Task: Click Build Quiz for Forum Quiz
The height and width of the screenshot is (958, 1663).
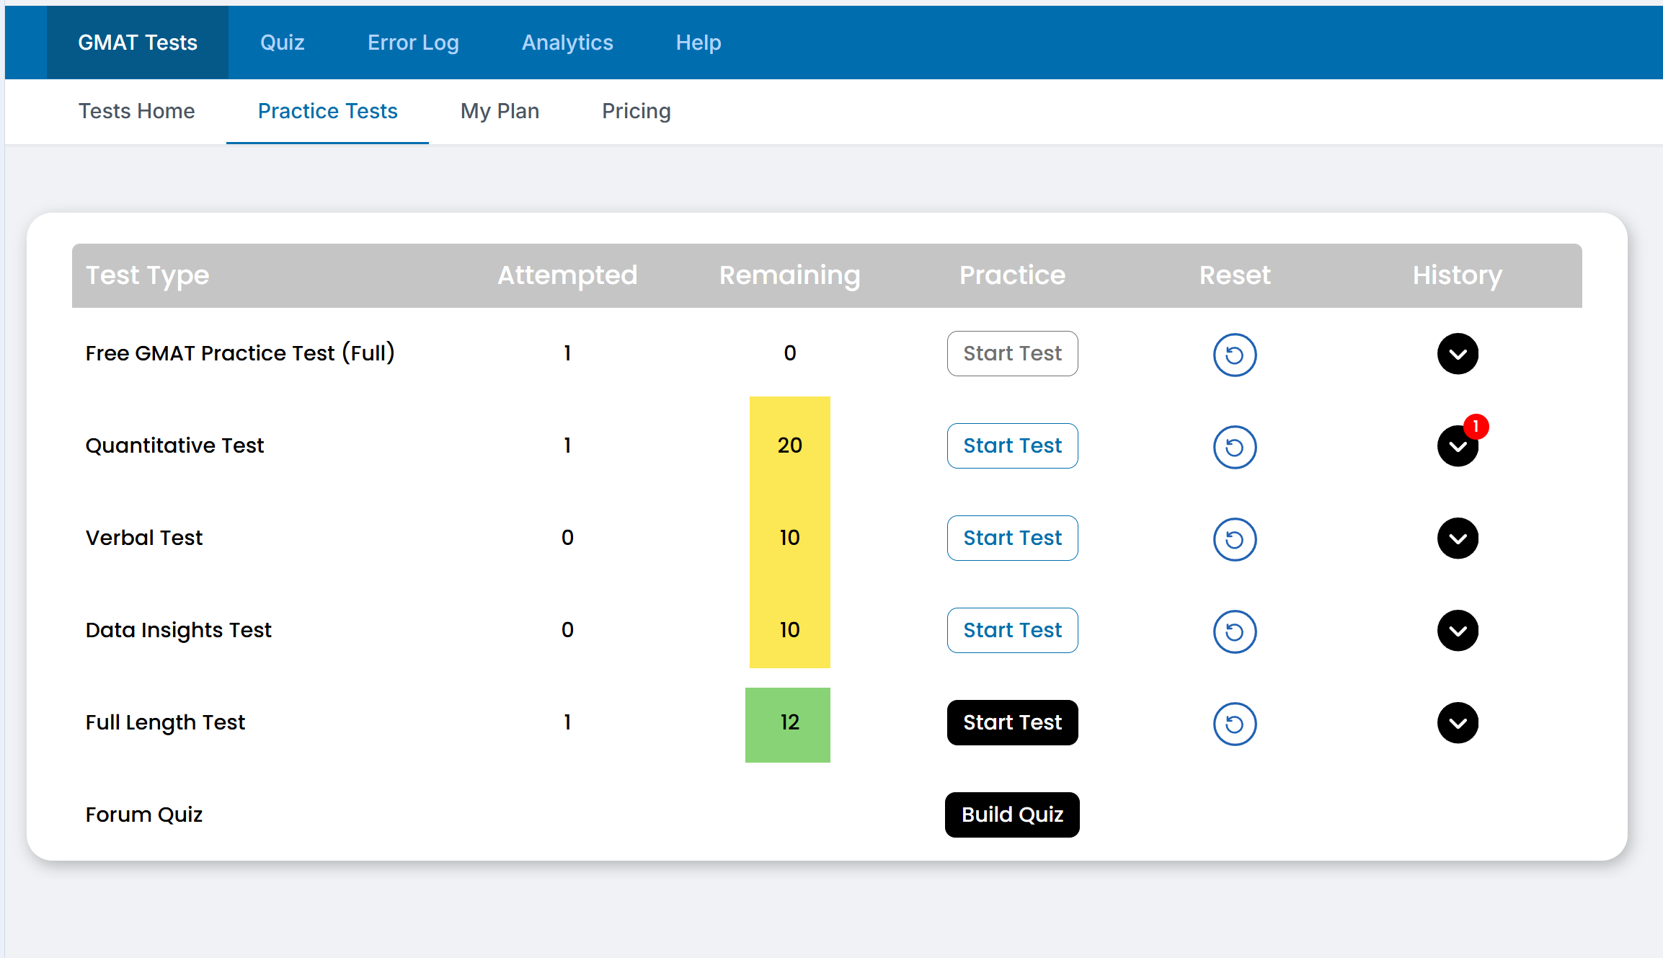Action: (1012, 815)
